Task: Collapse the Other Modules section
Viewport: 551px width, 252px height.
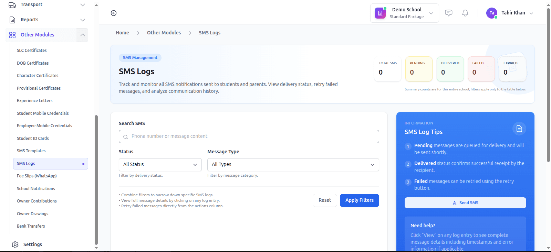Action: point(82,35)
